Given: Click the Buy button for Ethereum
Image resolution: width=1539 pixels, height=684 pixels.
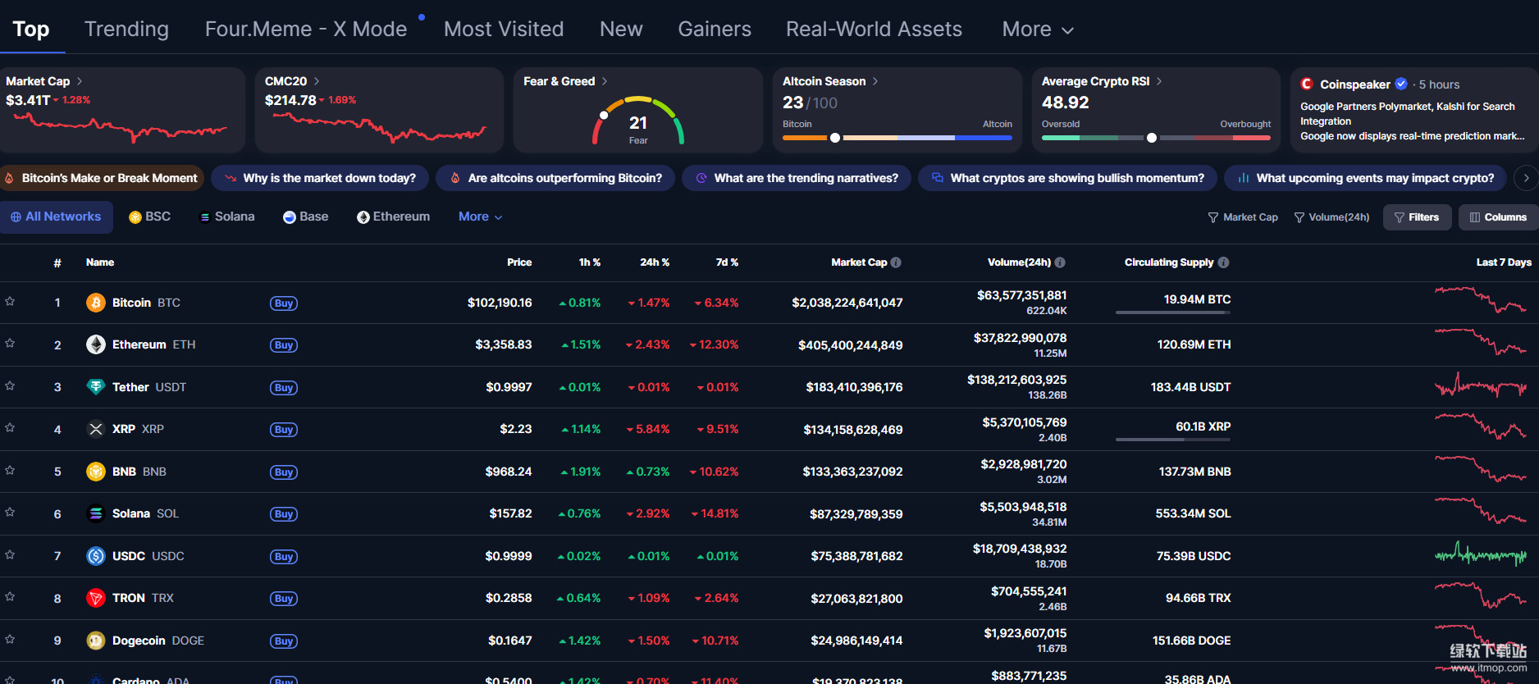Looking at the screenshot, I should click(x=284, y=345).
